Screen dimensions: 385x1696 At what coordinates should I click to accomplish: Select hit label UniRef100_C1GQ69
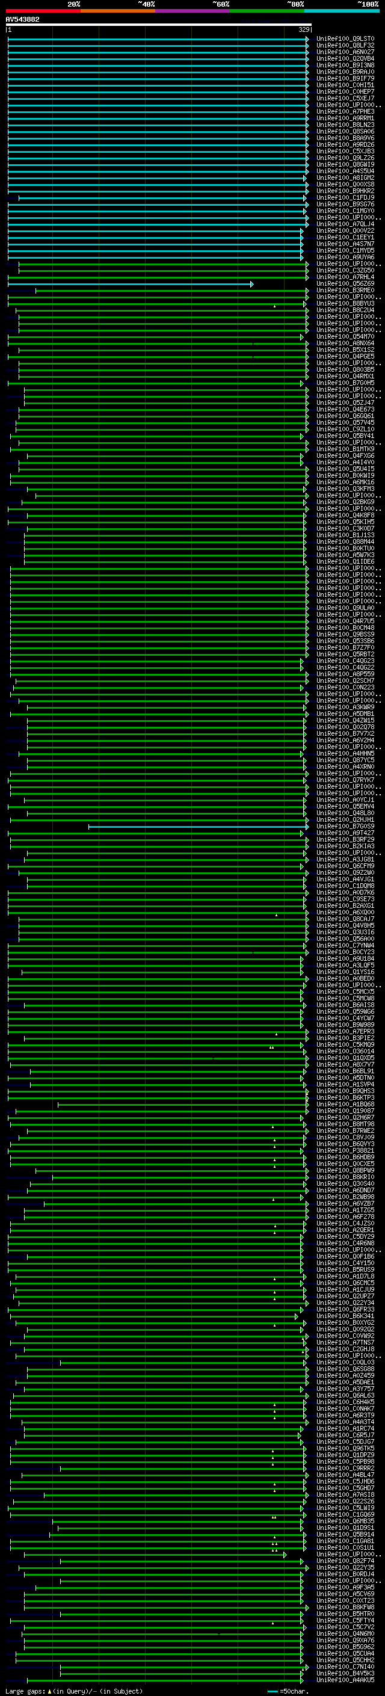click(x=345, y=1514)
